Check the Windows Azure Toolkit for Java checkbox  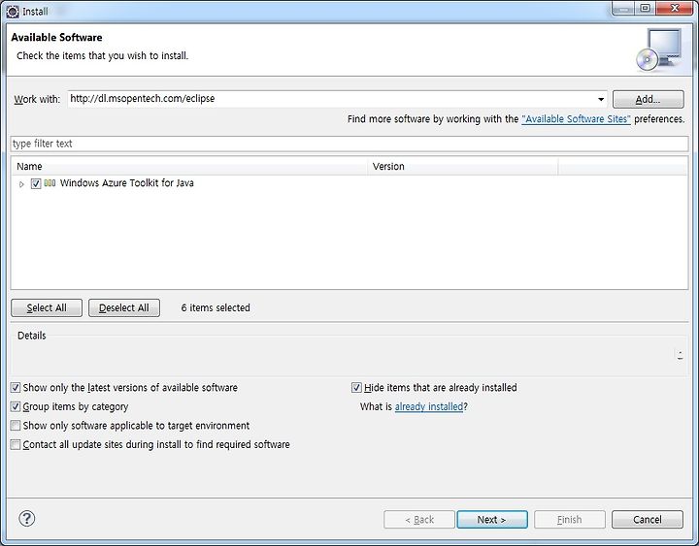[36, 183]
